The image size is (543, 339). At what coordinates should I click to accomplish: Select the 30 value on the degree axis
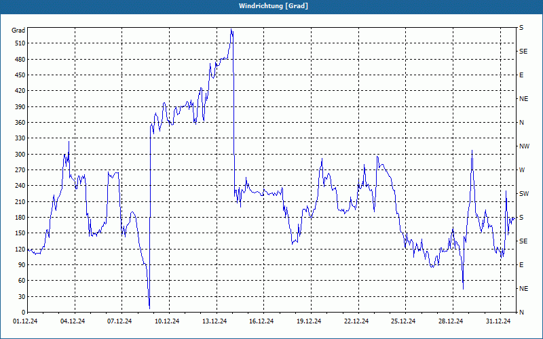[22, 296]
